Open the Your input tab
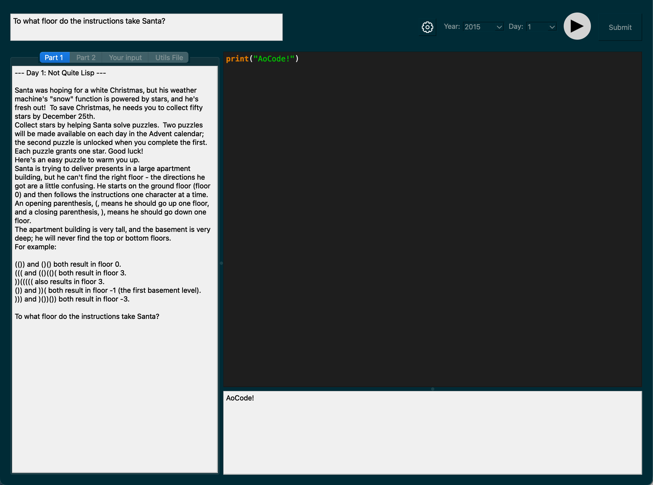This screenshot has width=653, height=485. pos(125,58)
